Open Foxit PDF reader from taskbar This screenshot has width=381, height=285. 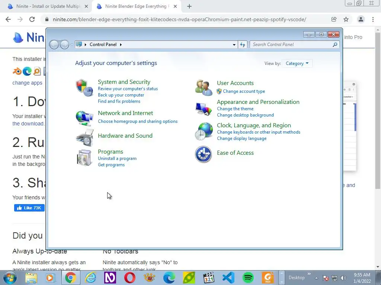(268, 278)
